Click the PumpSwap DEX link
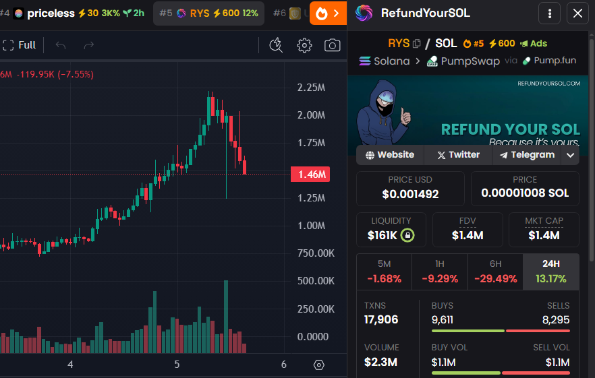595x378 pixels. coord(463,61)
